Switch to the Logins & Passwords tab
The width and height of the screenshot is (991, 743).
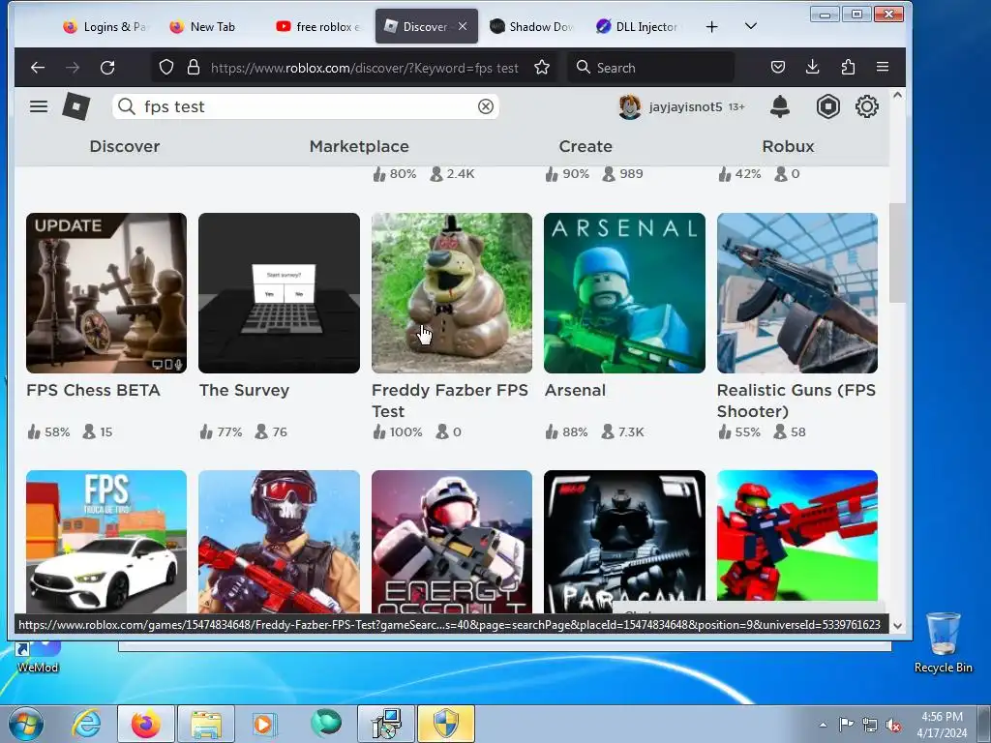point(105,26)
